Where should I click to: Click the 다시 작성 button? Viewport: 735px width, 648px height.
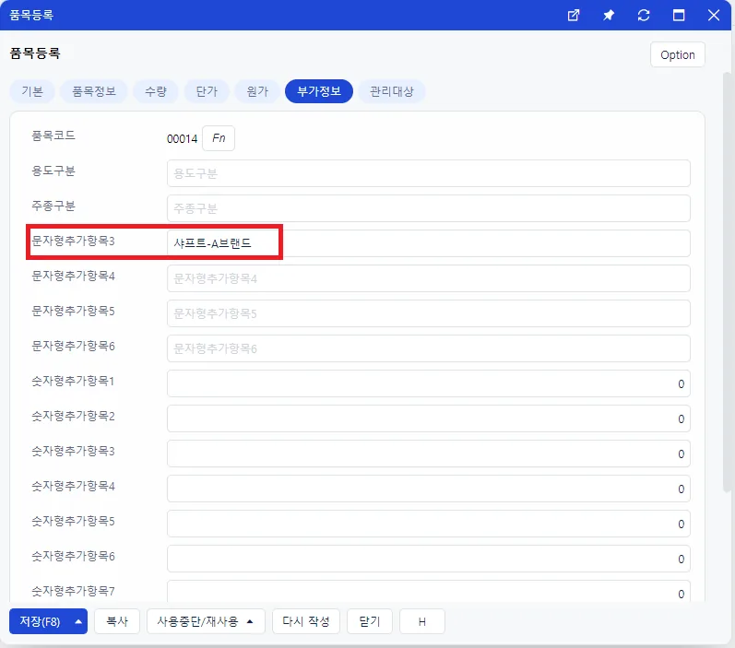coord(306,622)
